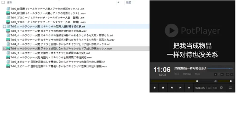Select the Tr05 .srt file name
242x119 pixels.
coord(50,53)
